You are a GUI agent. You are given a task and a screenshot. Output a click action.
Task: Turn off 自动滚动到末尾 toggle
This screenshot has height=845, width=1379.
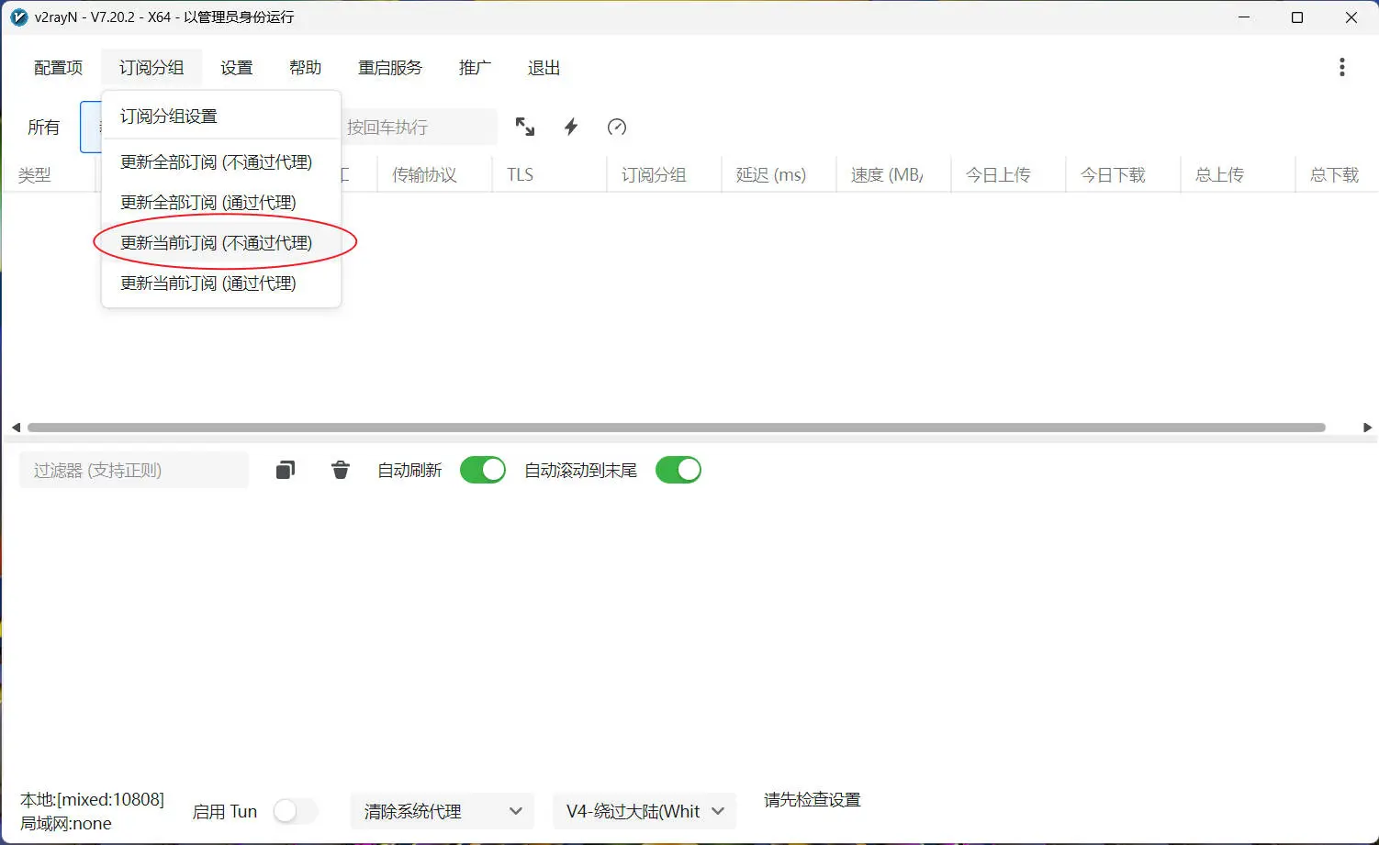pyautogui.click(x=678, y=469)
